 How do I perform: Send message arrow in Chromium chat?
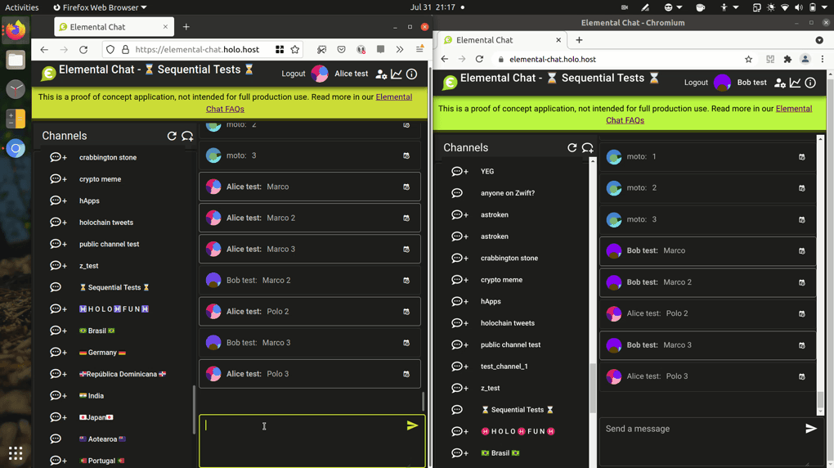(810, 429)
